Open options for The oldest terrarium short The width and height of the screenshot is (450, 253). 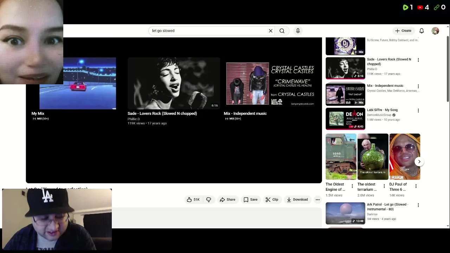click(x=384, y=186)
